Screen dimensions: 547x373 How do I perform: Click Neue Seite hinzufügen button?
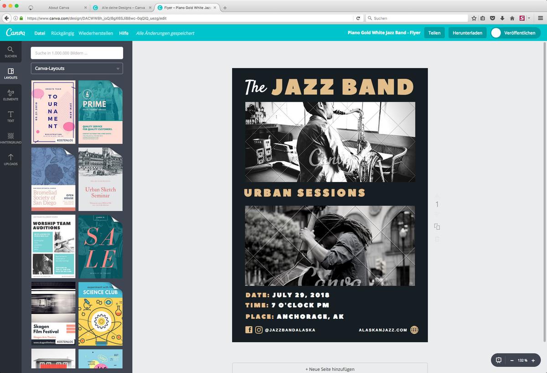point(330,368)
